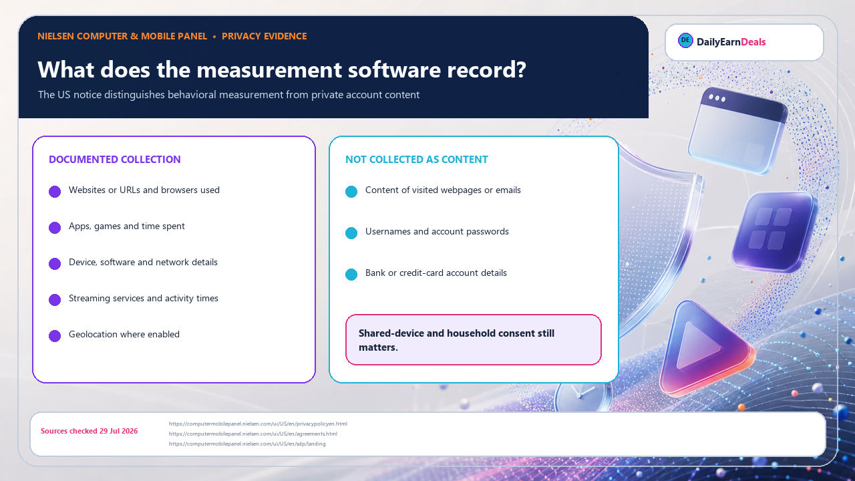The image size is (855, 481).
Task: Click 'Usernames and account passwords' text
Action: (437, 232)
